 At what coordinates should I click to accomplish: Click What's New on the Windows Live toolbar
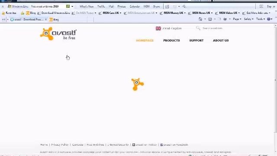[87, 6]
